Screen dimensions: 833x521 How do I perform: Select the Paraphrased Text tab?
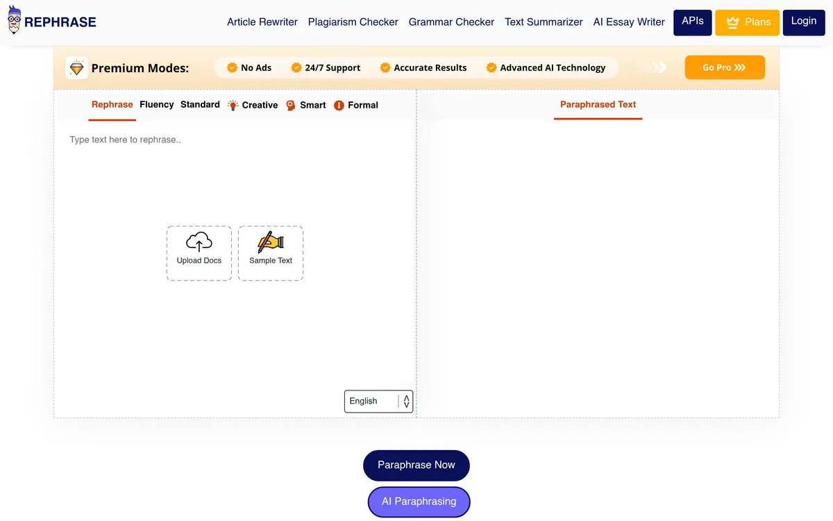point(598,104)
